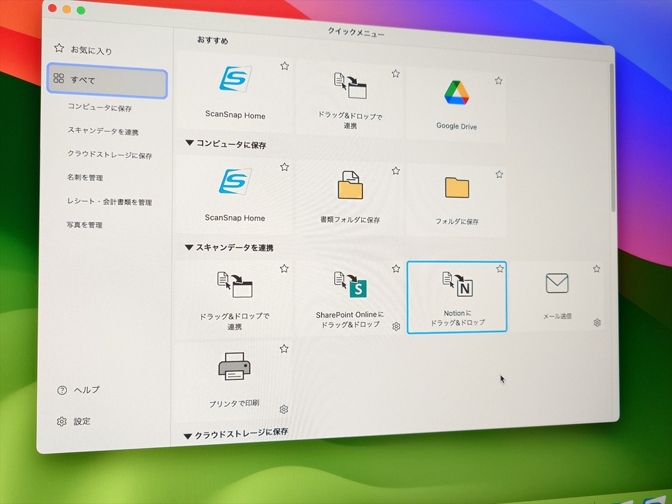This screenshot has width=672, height=504.
Task: Choose the Notionにドラッグ&ドロップ tile
Action: pos(457,297)
